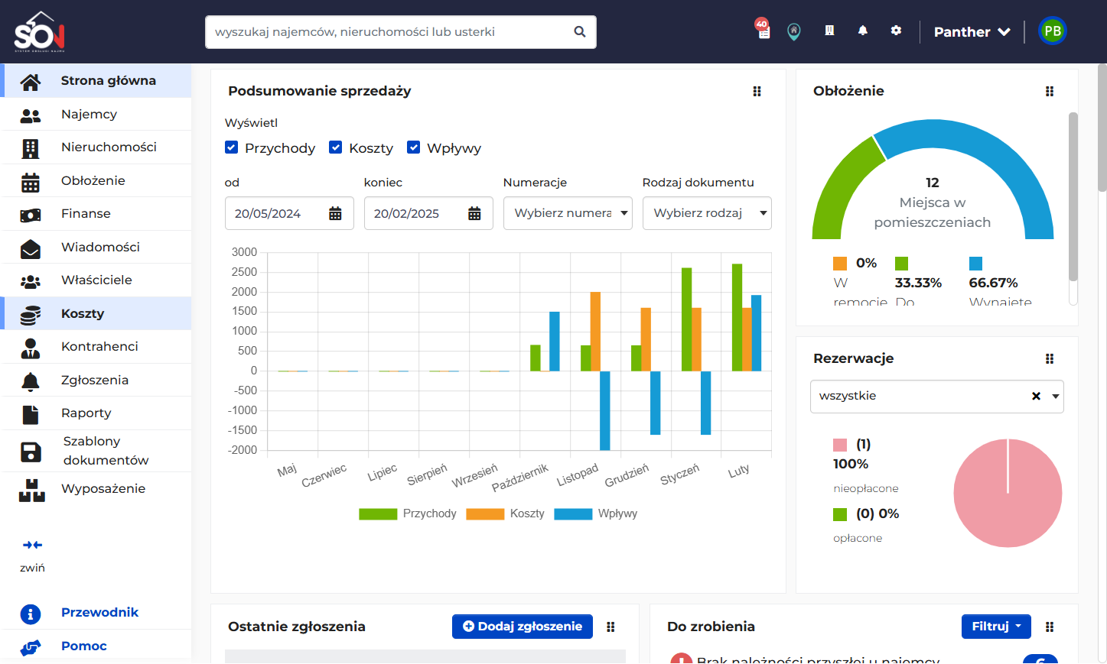Image resolution: width=1107 pixels, height=664 pixels.
Task: Open the PB user avatar
Action: [x=1053, y=31]
